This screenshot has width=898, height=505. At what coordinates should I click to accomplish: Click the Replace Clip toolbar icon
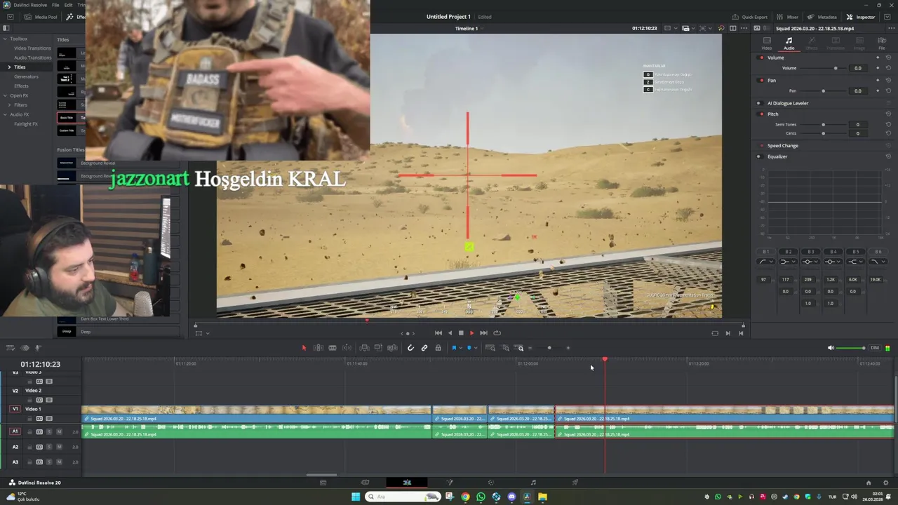392,348
